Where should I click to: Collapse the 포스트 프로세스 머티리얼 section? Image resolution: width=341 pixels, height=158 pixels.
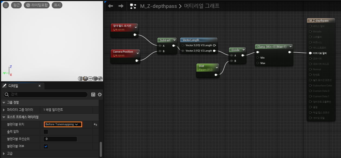tap(4, 117)
